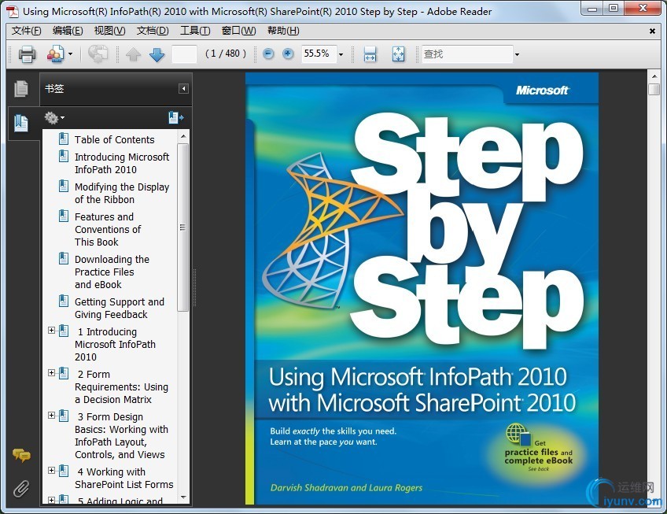Open the Pages thumbnails panel icon
The height and width of the screenshot is (514, 667).
[20, 89]
